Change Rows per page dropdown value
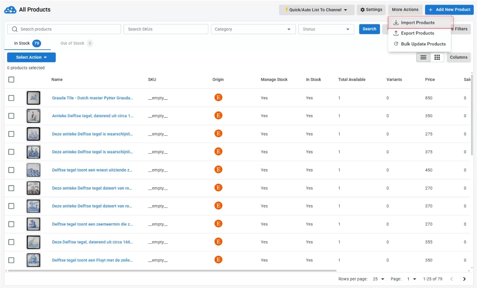Image resolution: width=478 pixels, height=288 pixels. click(378, 279)
